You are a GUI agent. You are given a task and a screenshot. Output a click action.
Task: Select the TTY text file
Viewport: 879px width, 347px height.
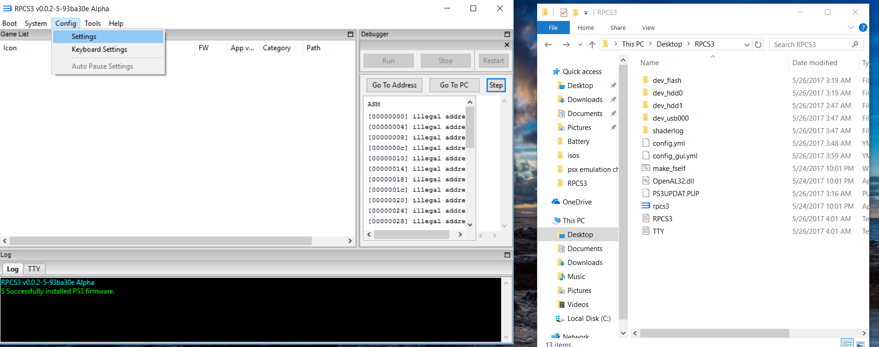pyautogui.click(x=658, y=231)
